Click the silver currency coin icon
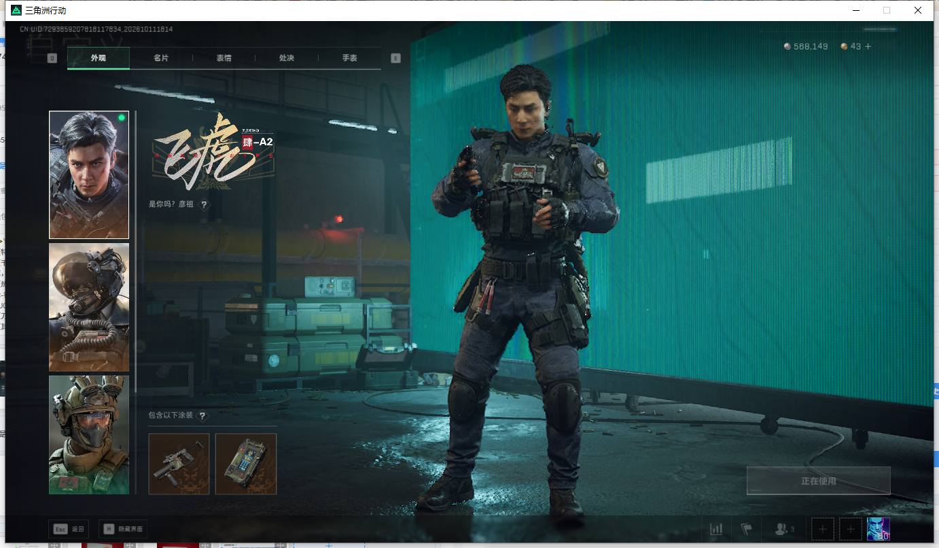939x548 pixels. pos(787,46)
